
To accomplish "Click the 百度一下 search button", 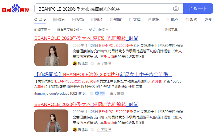I will 198,8.
